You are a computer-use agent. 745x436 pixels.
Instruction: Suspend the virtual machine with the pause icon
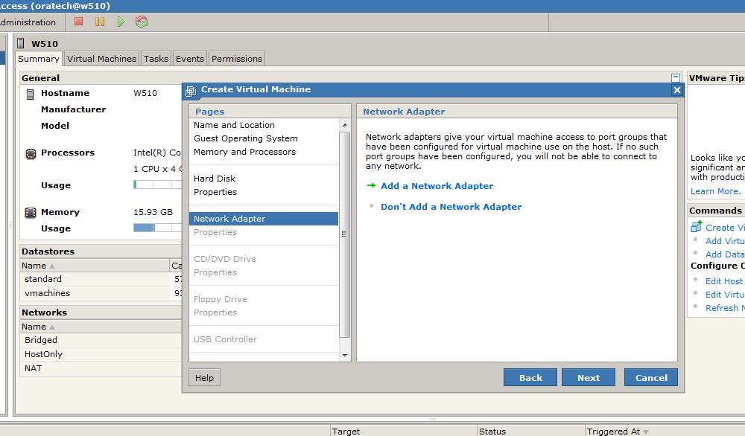tap(99, 22)
